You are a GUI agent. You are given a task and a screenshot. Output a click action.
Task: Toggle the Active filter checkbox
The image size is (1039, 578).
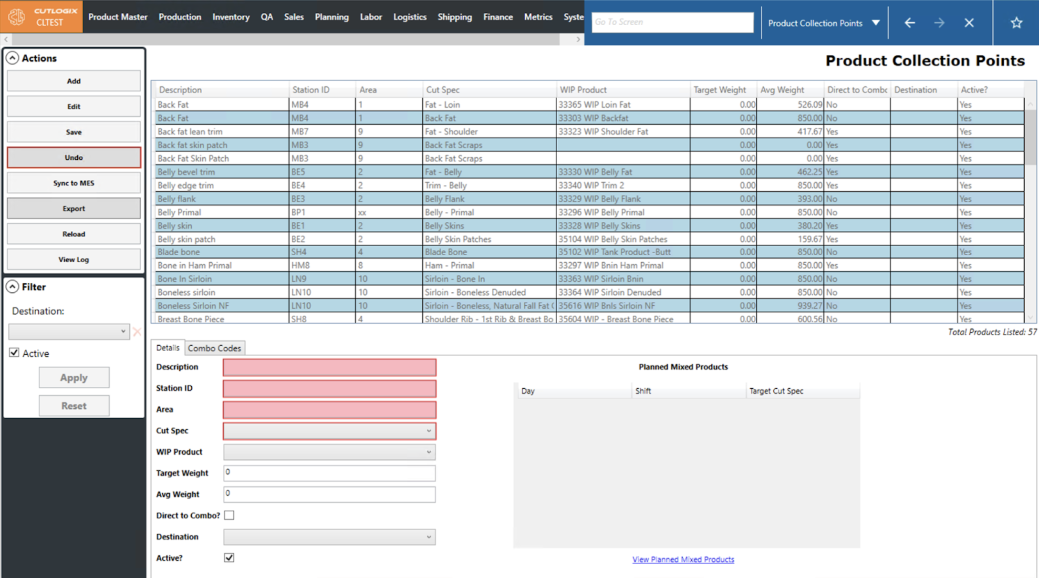coord(14,352)
